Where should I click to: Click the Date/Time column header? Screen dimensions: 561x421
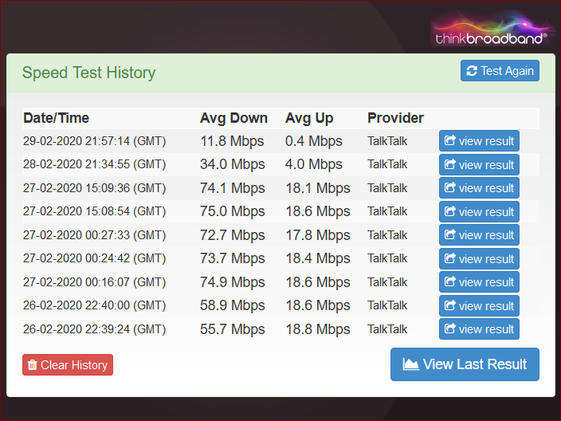(x=56, y=118)
